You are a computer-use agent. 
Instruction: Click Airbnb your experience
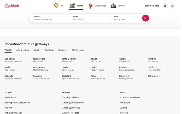[x=73, y=103]
